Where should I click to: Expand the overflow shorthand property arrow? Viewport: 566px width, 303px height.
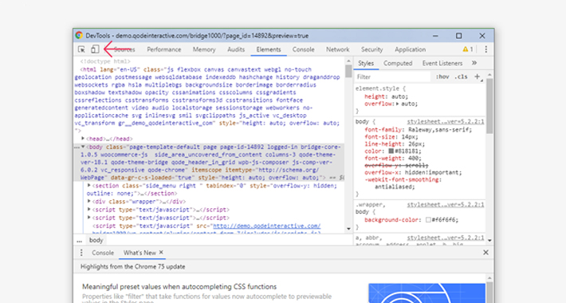click(x=398, y=104)
